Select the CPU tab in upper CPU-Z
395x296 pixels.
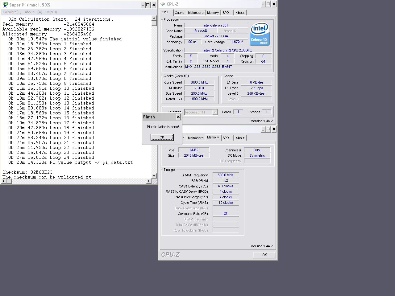[x=165, y=12]
